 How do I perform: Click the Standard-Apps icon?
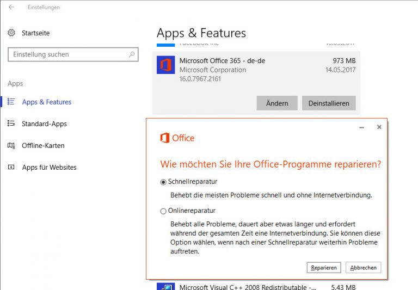pos(11,124)
